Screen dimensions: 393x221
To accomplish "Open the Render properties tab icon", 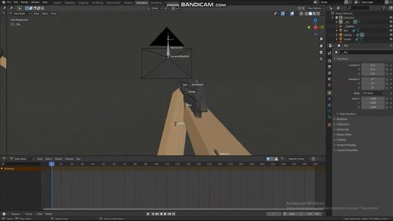I will tap(330, 61).
